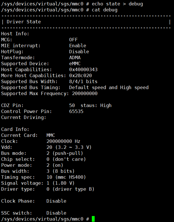The height and width of the screenshot is (222, 174).
Task: Click the 'echo state > debug' command
Action: pyautogui.click(x=117, y=4)
